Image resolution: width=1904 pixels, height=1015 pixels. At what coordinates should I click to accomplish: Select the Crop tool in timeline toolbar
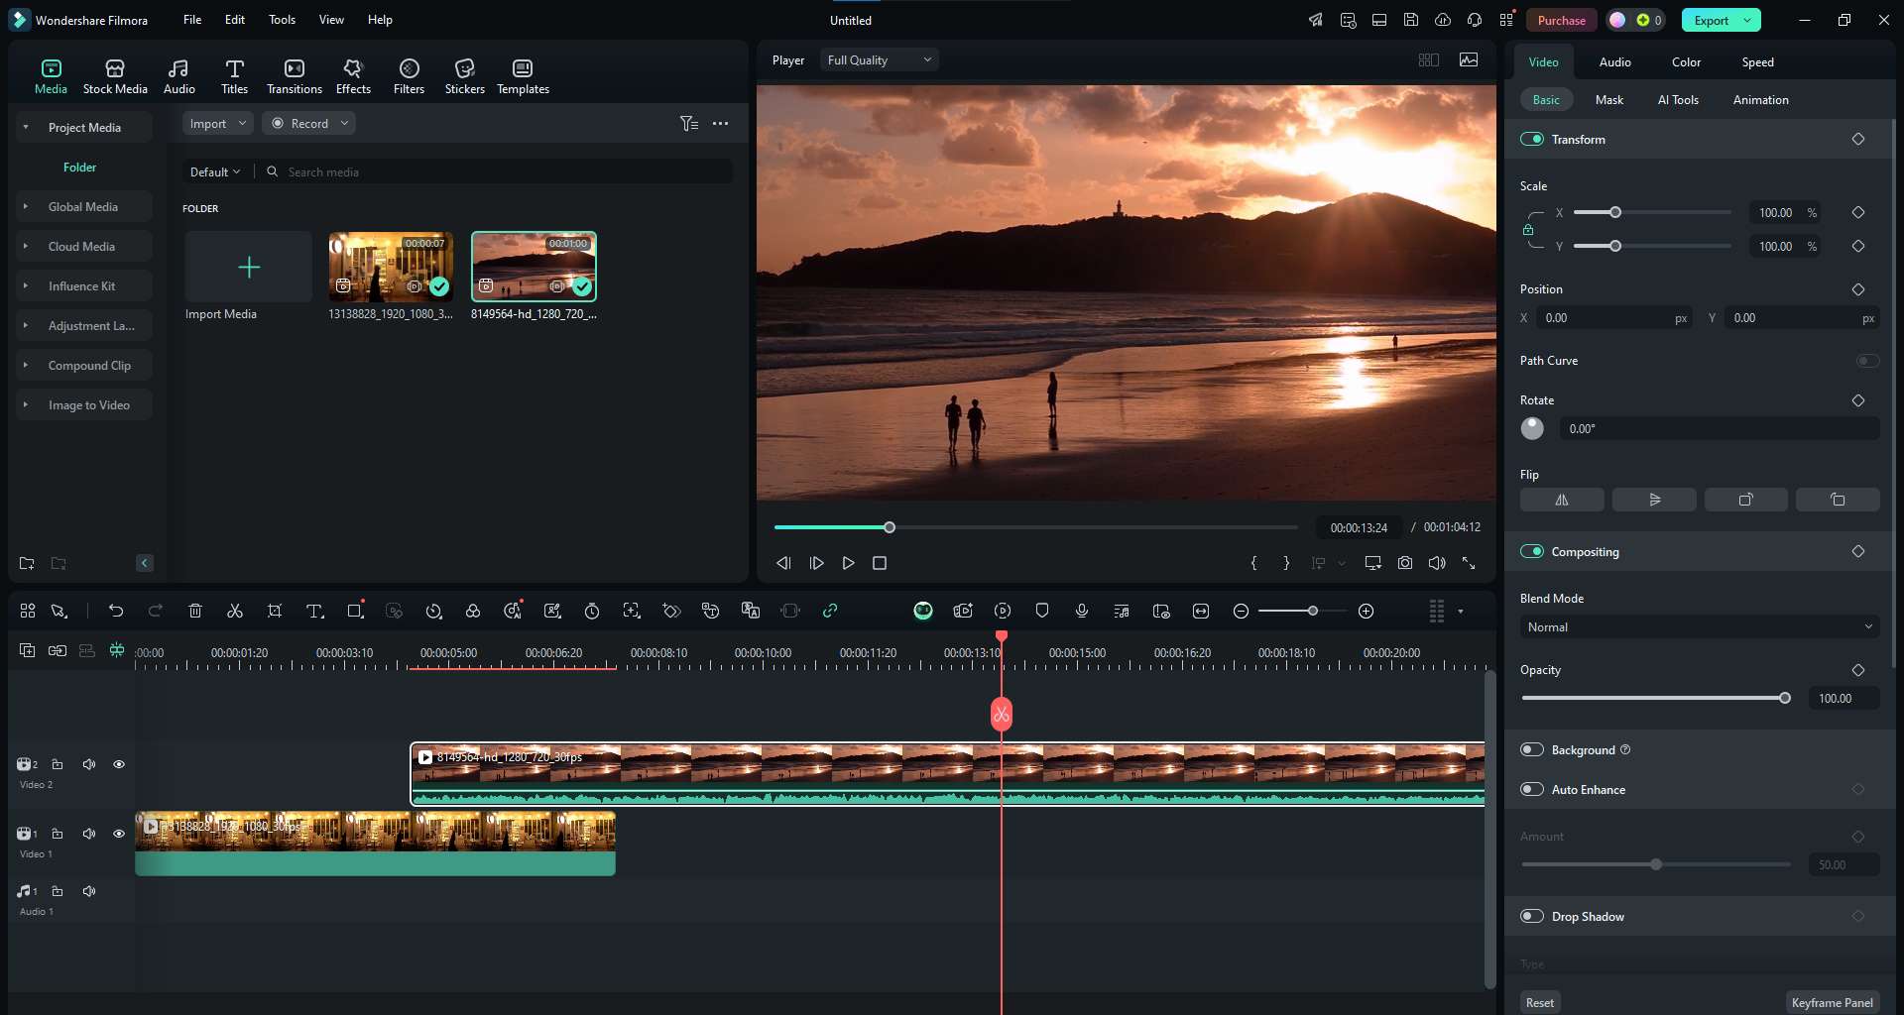(x=275, y=611)
